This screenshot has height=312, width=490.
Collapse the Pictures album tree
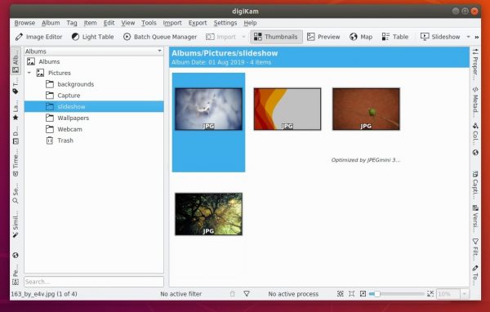[29, 73]
